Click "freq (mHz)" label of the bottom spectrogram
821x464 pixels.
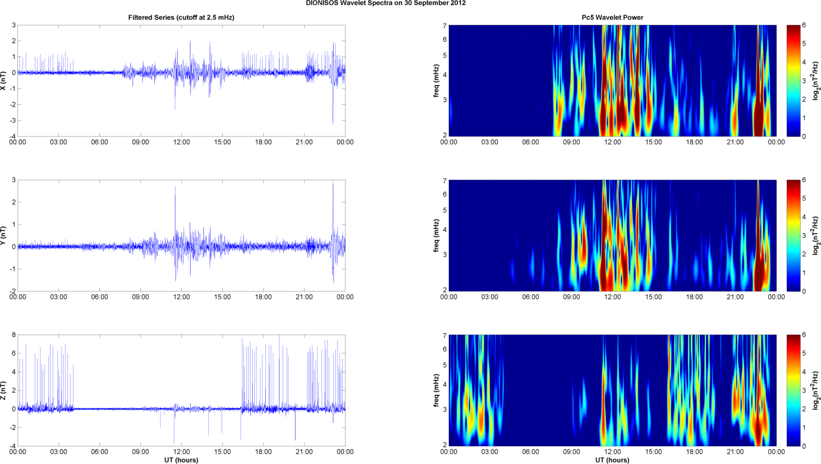click(x=436, y=391)
